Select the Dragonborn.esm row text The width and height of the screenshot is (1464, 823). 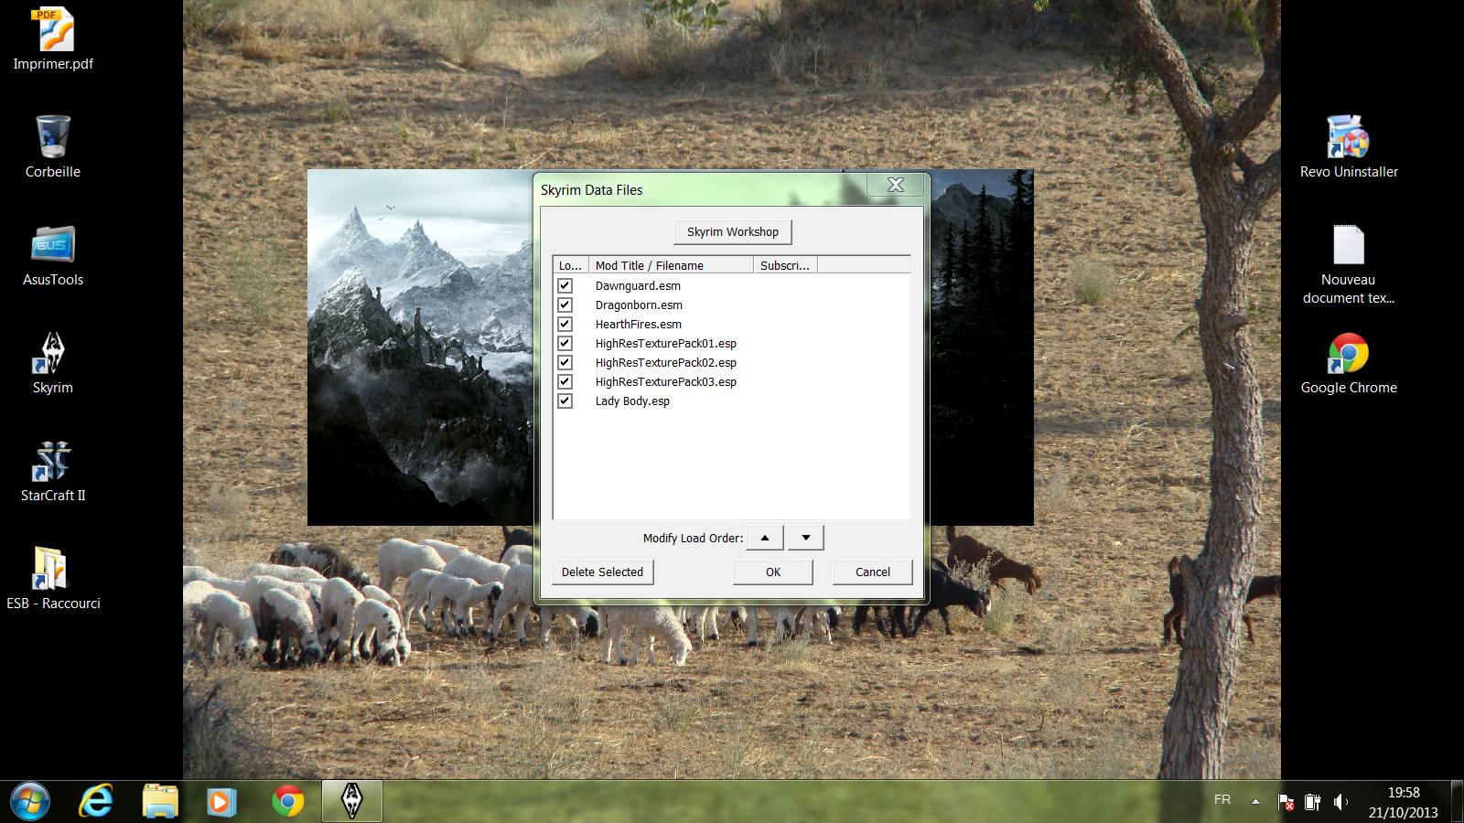[639, 305]
